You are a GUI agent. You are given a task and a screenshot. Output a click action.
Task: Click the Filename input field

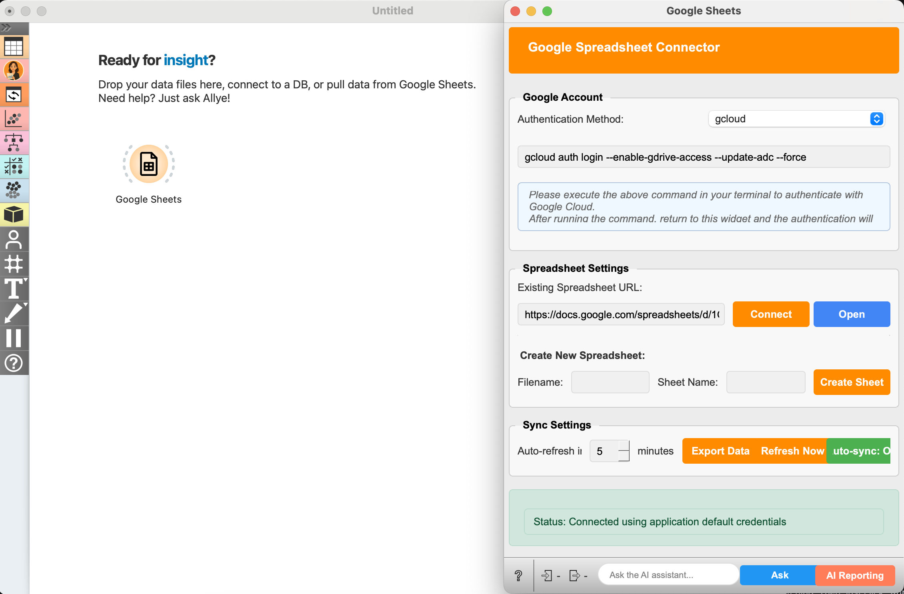click(610, 382)
